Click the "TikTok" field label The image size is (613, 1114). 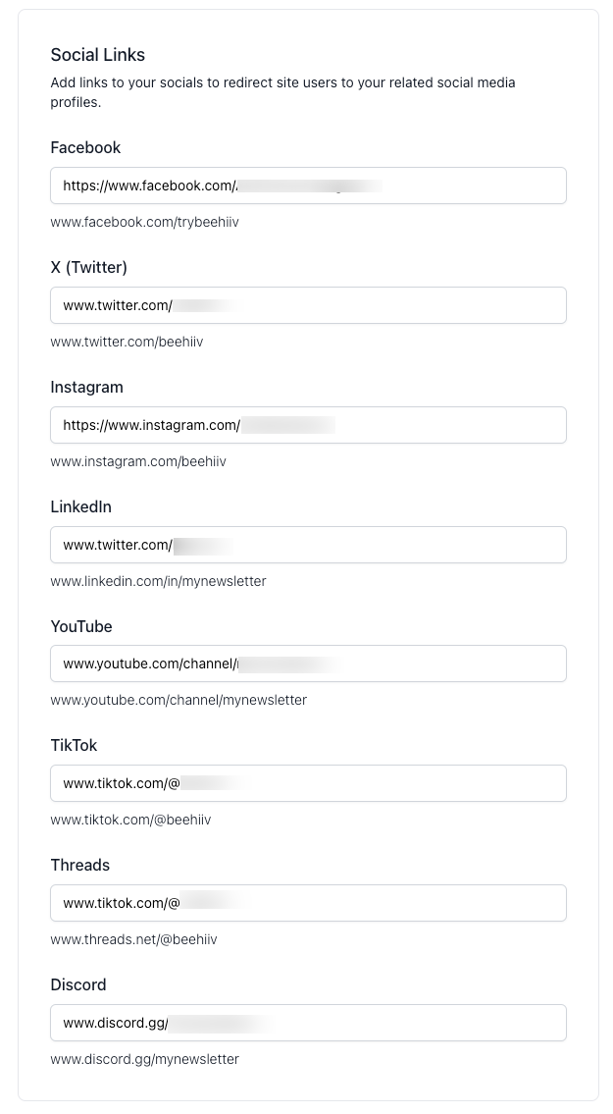pos(74,746)
